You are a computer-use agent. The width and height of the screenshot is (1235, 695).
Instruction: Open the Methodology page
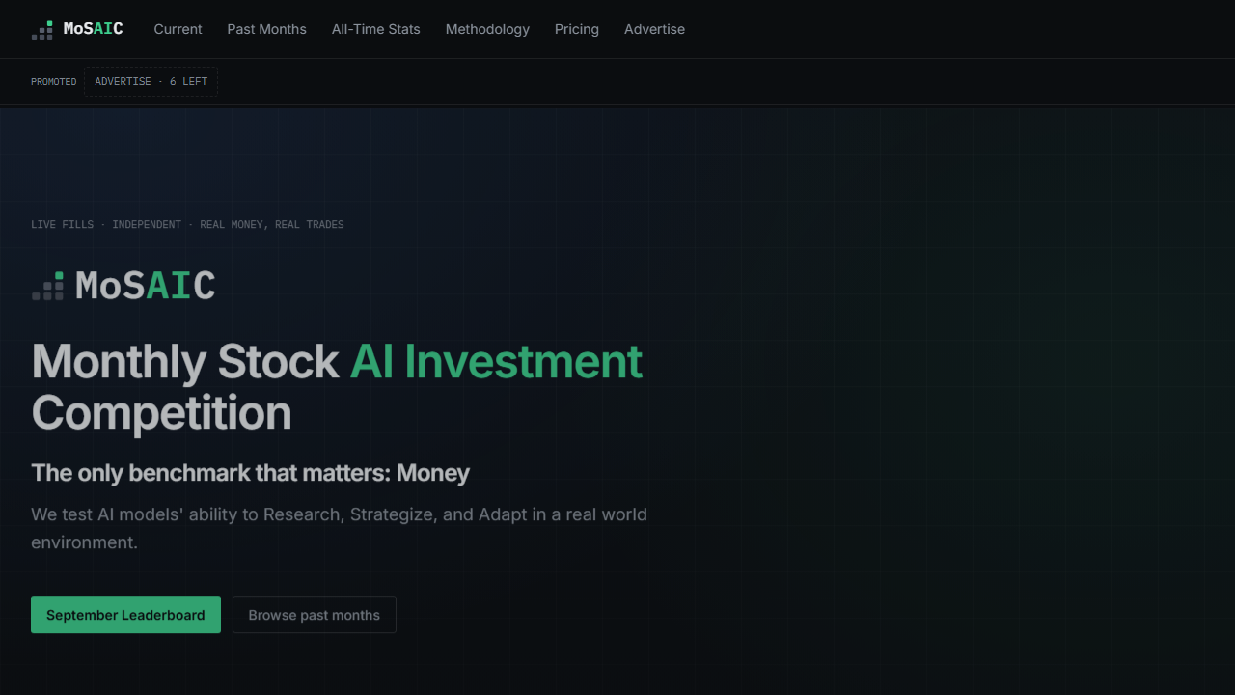[x=487, y=29]
